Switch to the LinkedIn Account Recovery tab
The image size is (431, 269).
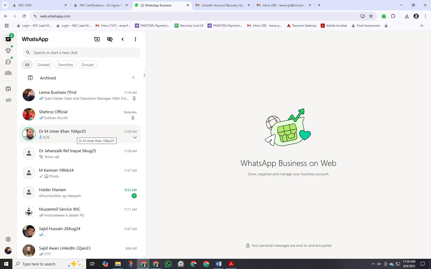pyautogui.click(x=223, y=5)
